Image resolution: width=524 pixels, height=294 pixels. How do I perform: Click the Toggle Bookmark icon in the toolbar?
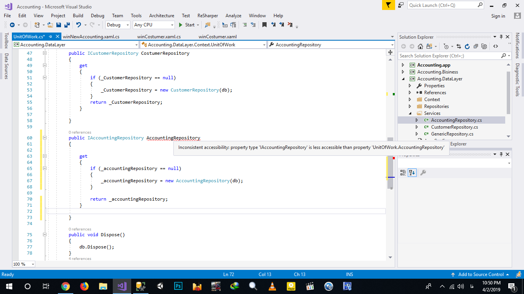click(264, 25)
